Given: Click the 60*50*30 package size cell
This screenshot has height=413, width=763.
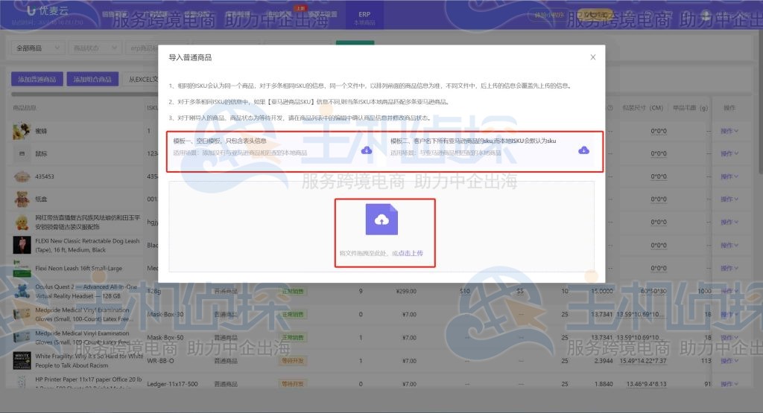Looking at the screenshot, I should (x=653, y=291).
